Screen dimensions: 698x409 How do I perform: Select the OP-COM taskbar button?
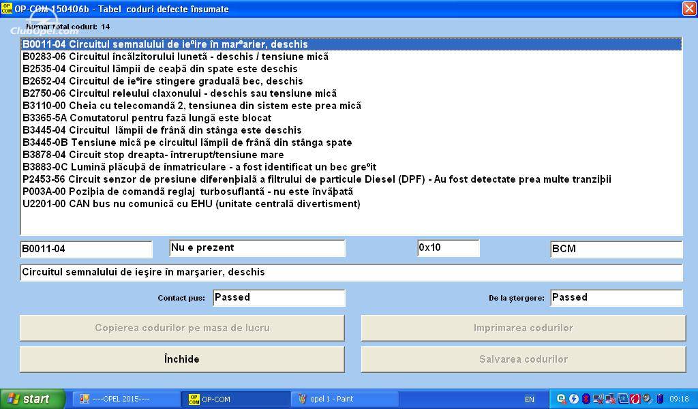point(235,399)
